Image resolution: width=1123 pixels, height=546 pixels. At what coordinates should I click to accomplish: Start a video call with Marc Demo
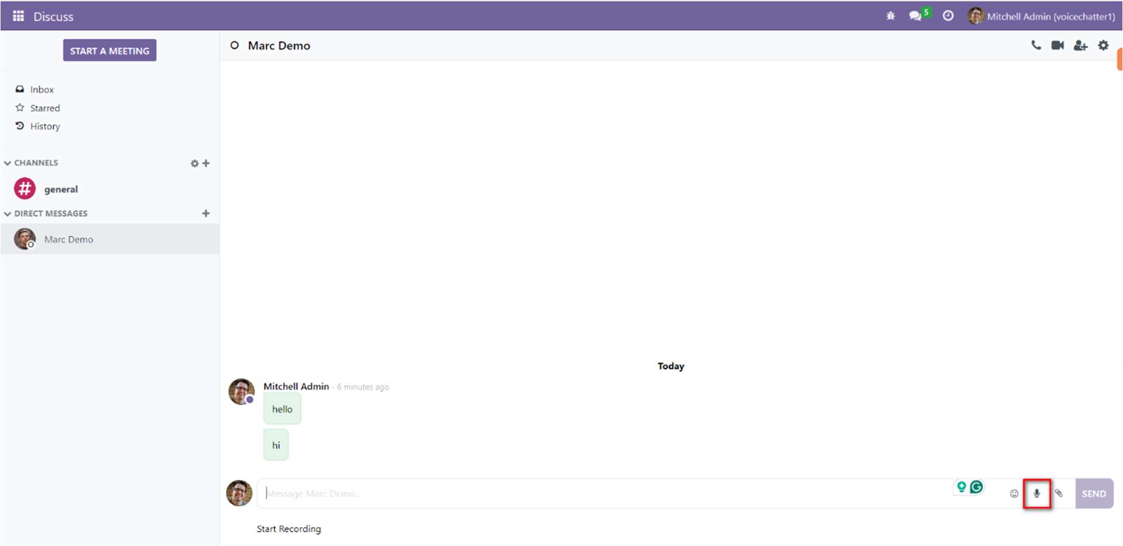1057,45
